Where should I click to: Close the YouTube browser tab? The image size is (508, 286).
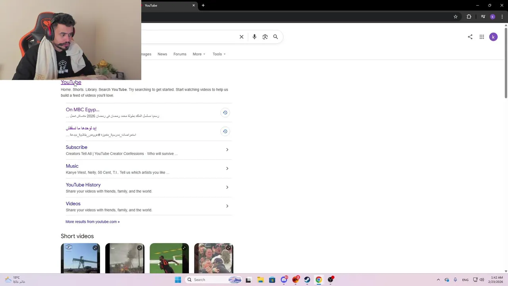(194, 6)
